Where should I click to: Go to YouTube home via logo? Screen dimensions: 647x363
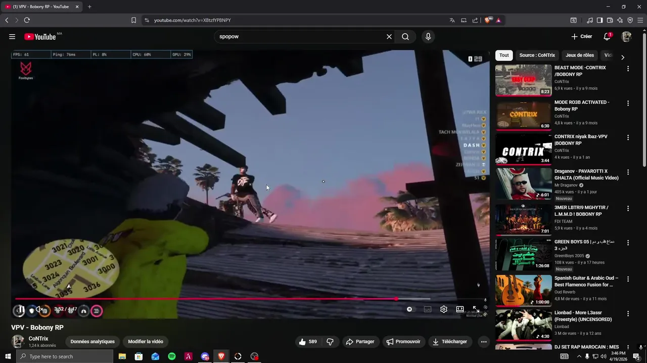coord(40,36)
